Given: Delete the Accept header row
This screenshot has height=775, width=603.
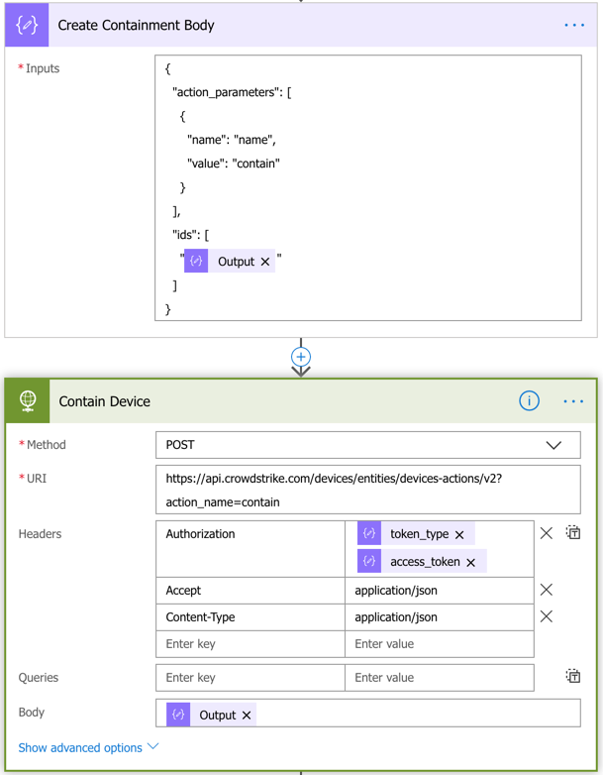Looking at the screenshot, I should tap(547, 590).
